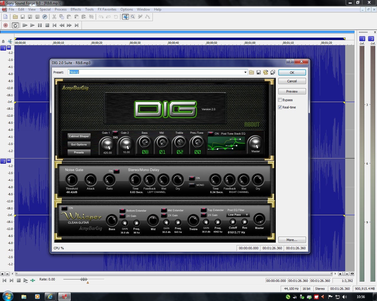Select the Magnify tool in toolbar

133,17
